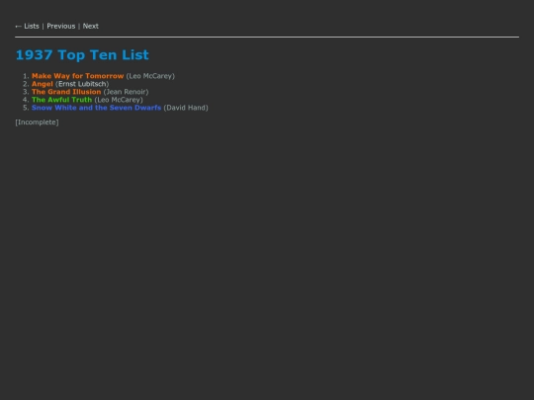The width and height of the screenshot is (534, 400).
Task: Open the Angel film link
Action: coord(43,84)
